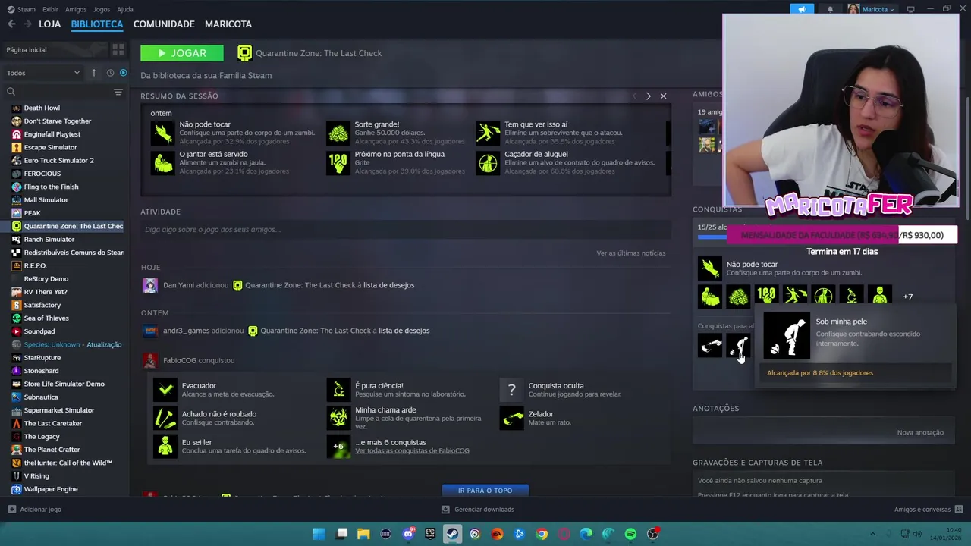Open Epic Games Launcher from taskbar
971x546 pixels.
point(430,534)
